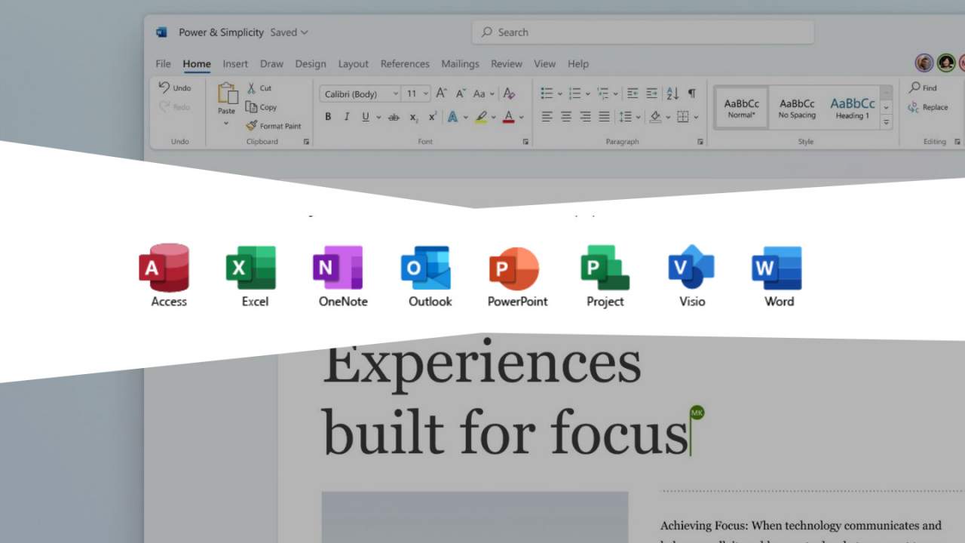The height and width of the screenshot is (543, 965).
Task: Click the Undo button
Action: coord(175,87)
